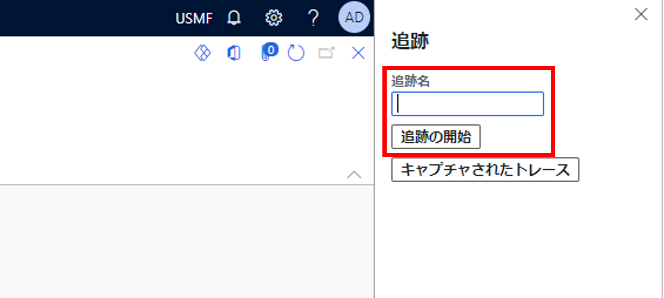This screenshot has height=298, width=664.
Task: Open document attachments with 0 badge
Action: tap(269, 52)
